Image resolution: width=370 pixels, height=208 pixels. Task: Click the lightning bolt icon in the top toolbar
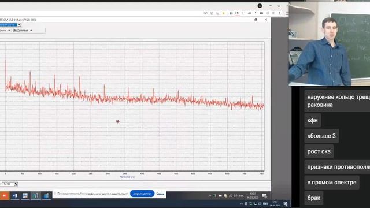(256, 13)
